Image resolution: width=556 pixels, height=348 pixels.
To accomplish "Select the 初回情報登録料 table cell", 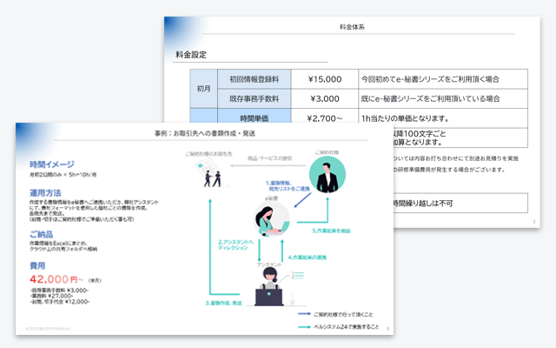I will point(254,80).
